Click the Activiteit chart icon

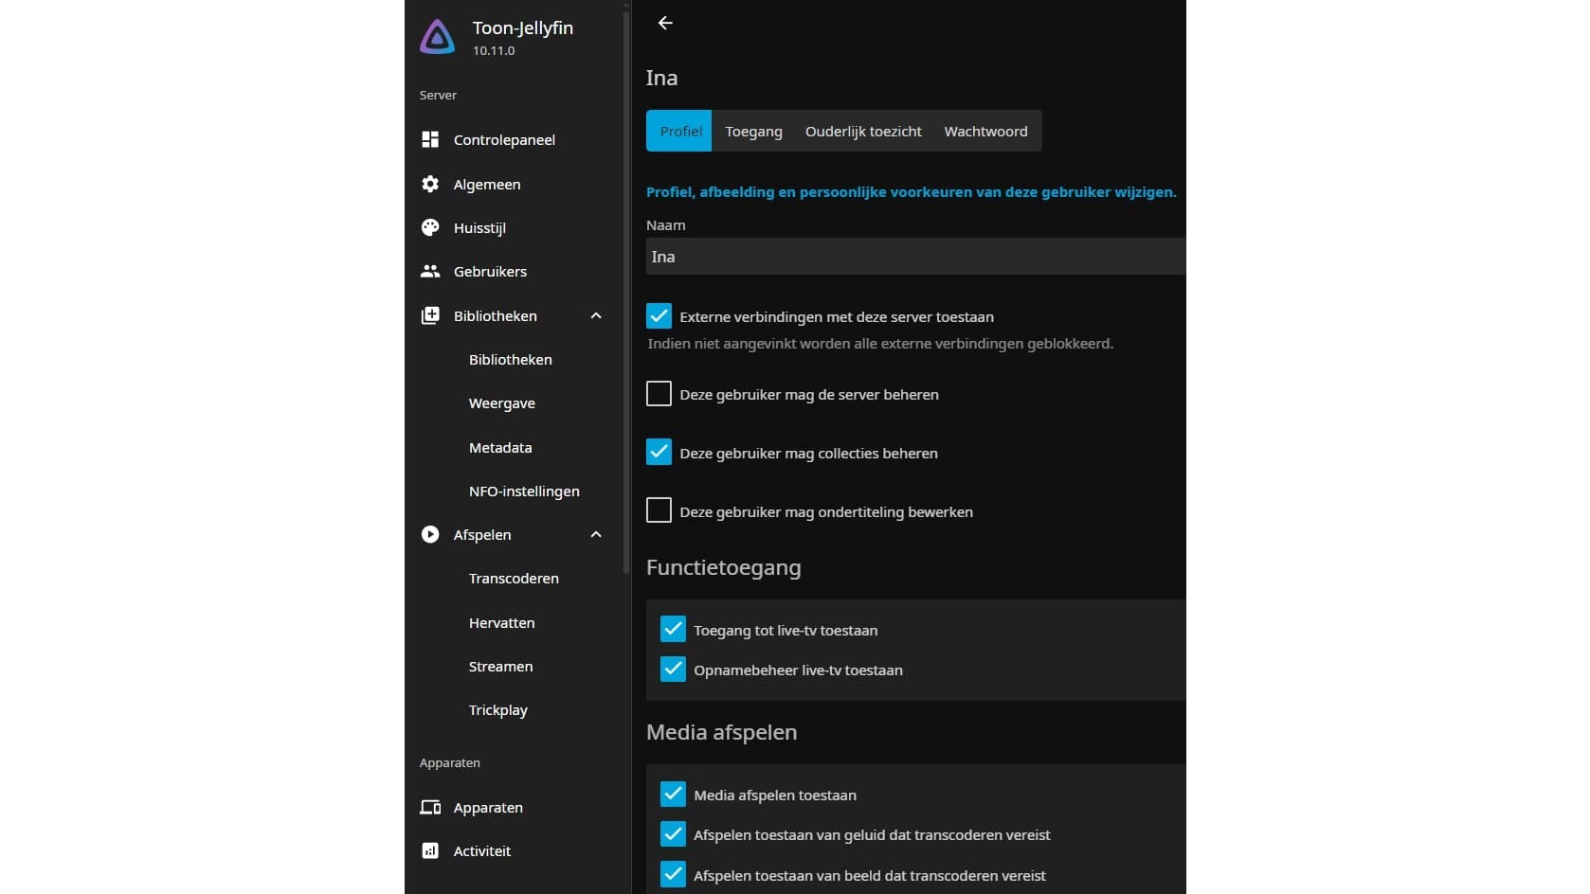point(430,850)
